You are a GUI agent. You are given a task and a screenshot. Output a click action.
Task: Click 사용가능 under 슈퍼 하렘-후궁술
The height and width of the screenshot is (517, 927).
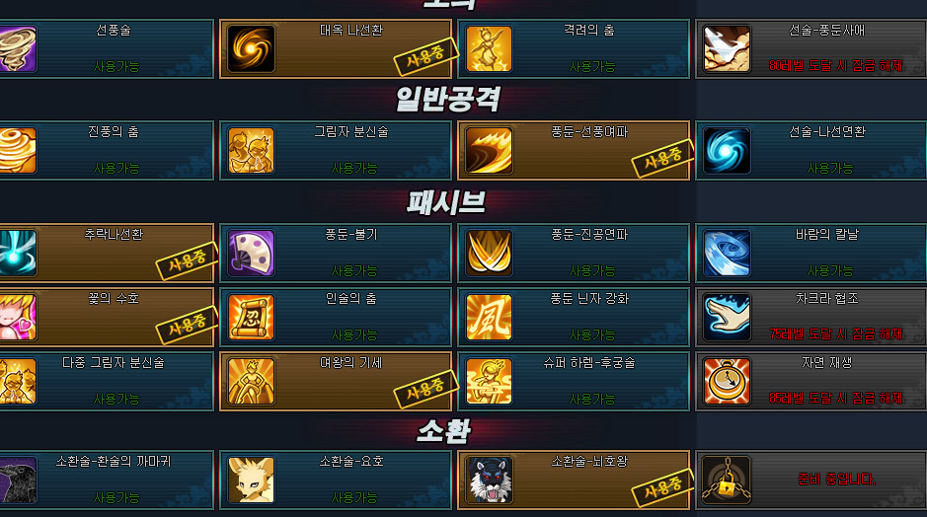click(591, 399)
